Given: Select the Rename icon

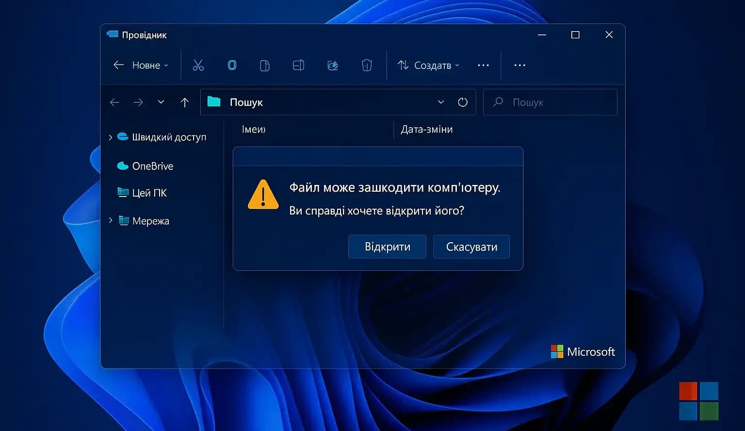Looking at the screenshot, I should pyautogui.click(x=298, y=65).
